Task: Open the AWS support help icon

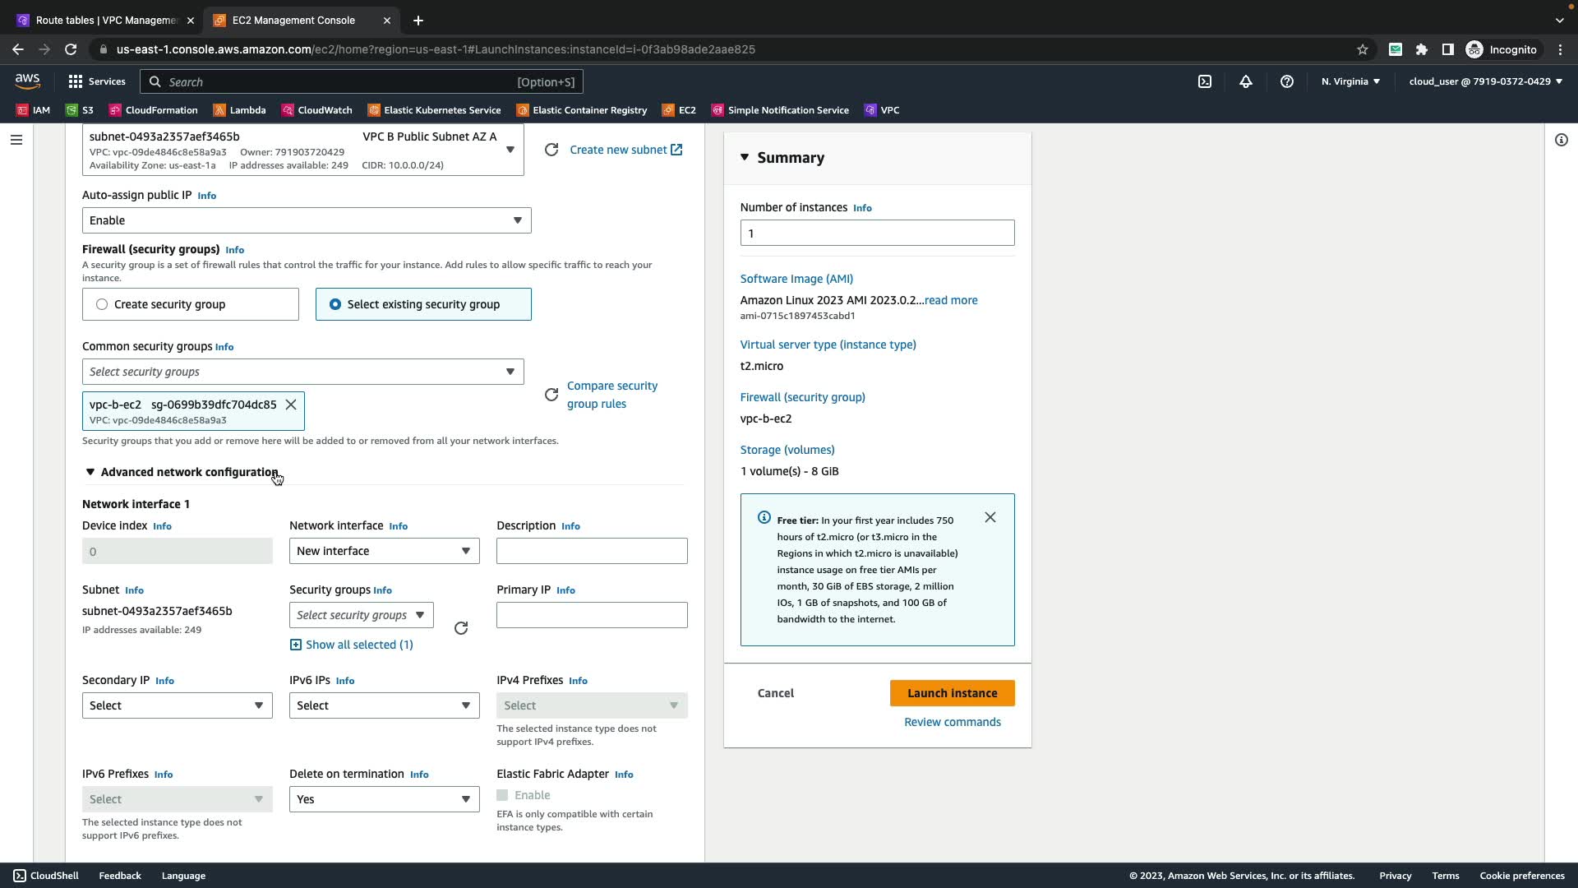Action: point(1287,81)
